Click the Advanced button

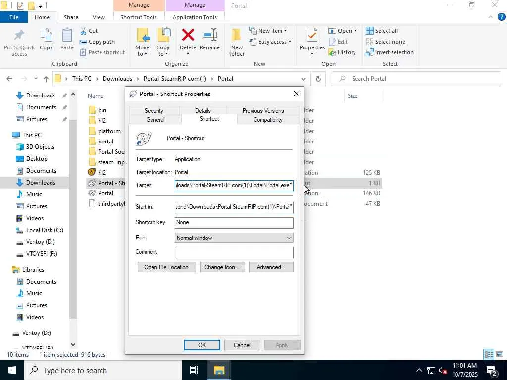coord(271,267)
